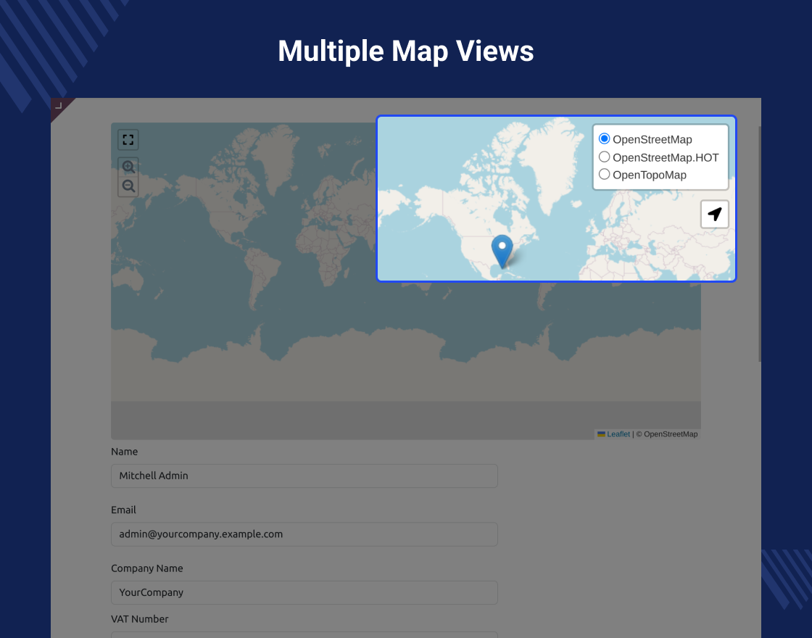Click the blue map pin marker
The width and height of the screenshot is (812, 638).
[x=502, y=251]
